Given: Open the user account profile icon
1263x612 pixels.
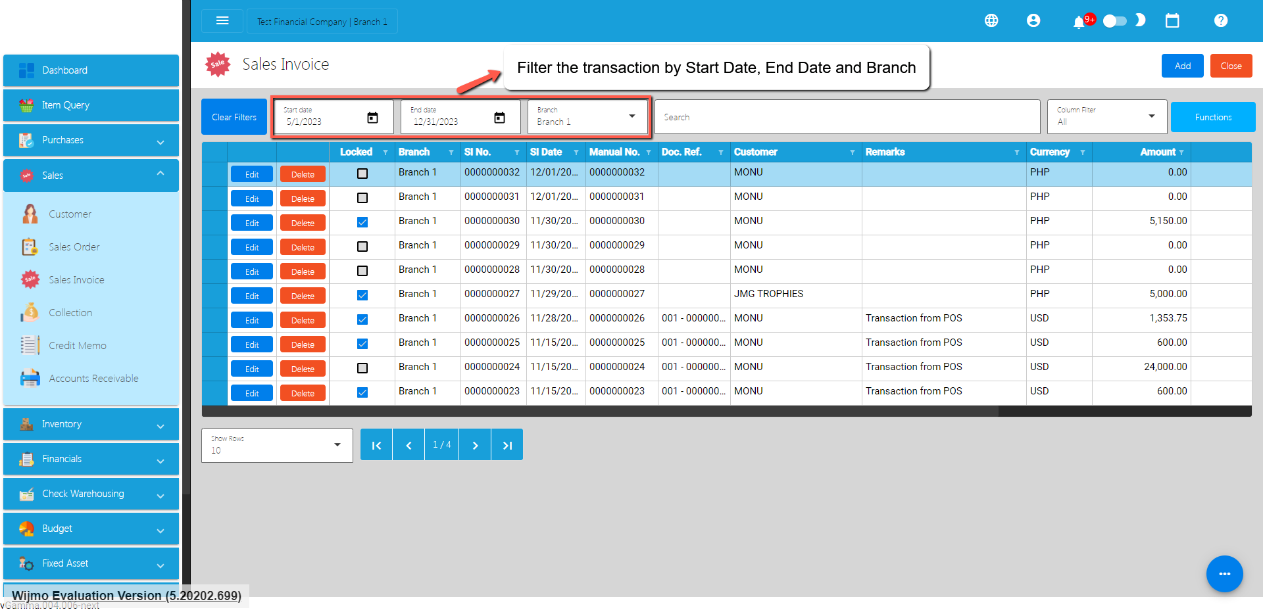Looking at the screenshot, I should (x=1033, y=21).
